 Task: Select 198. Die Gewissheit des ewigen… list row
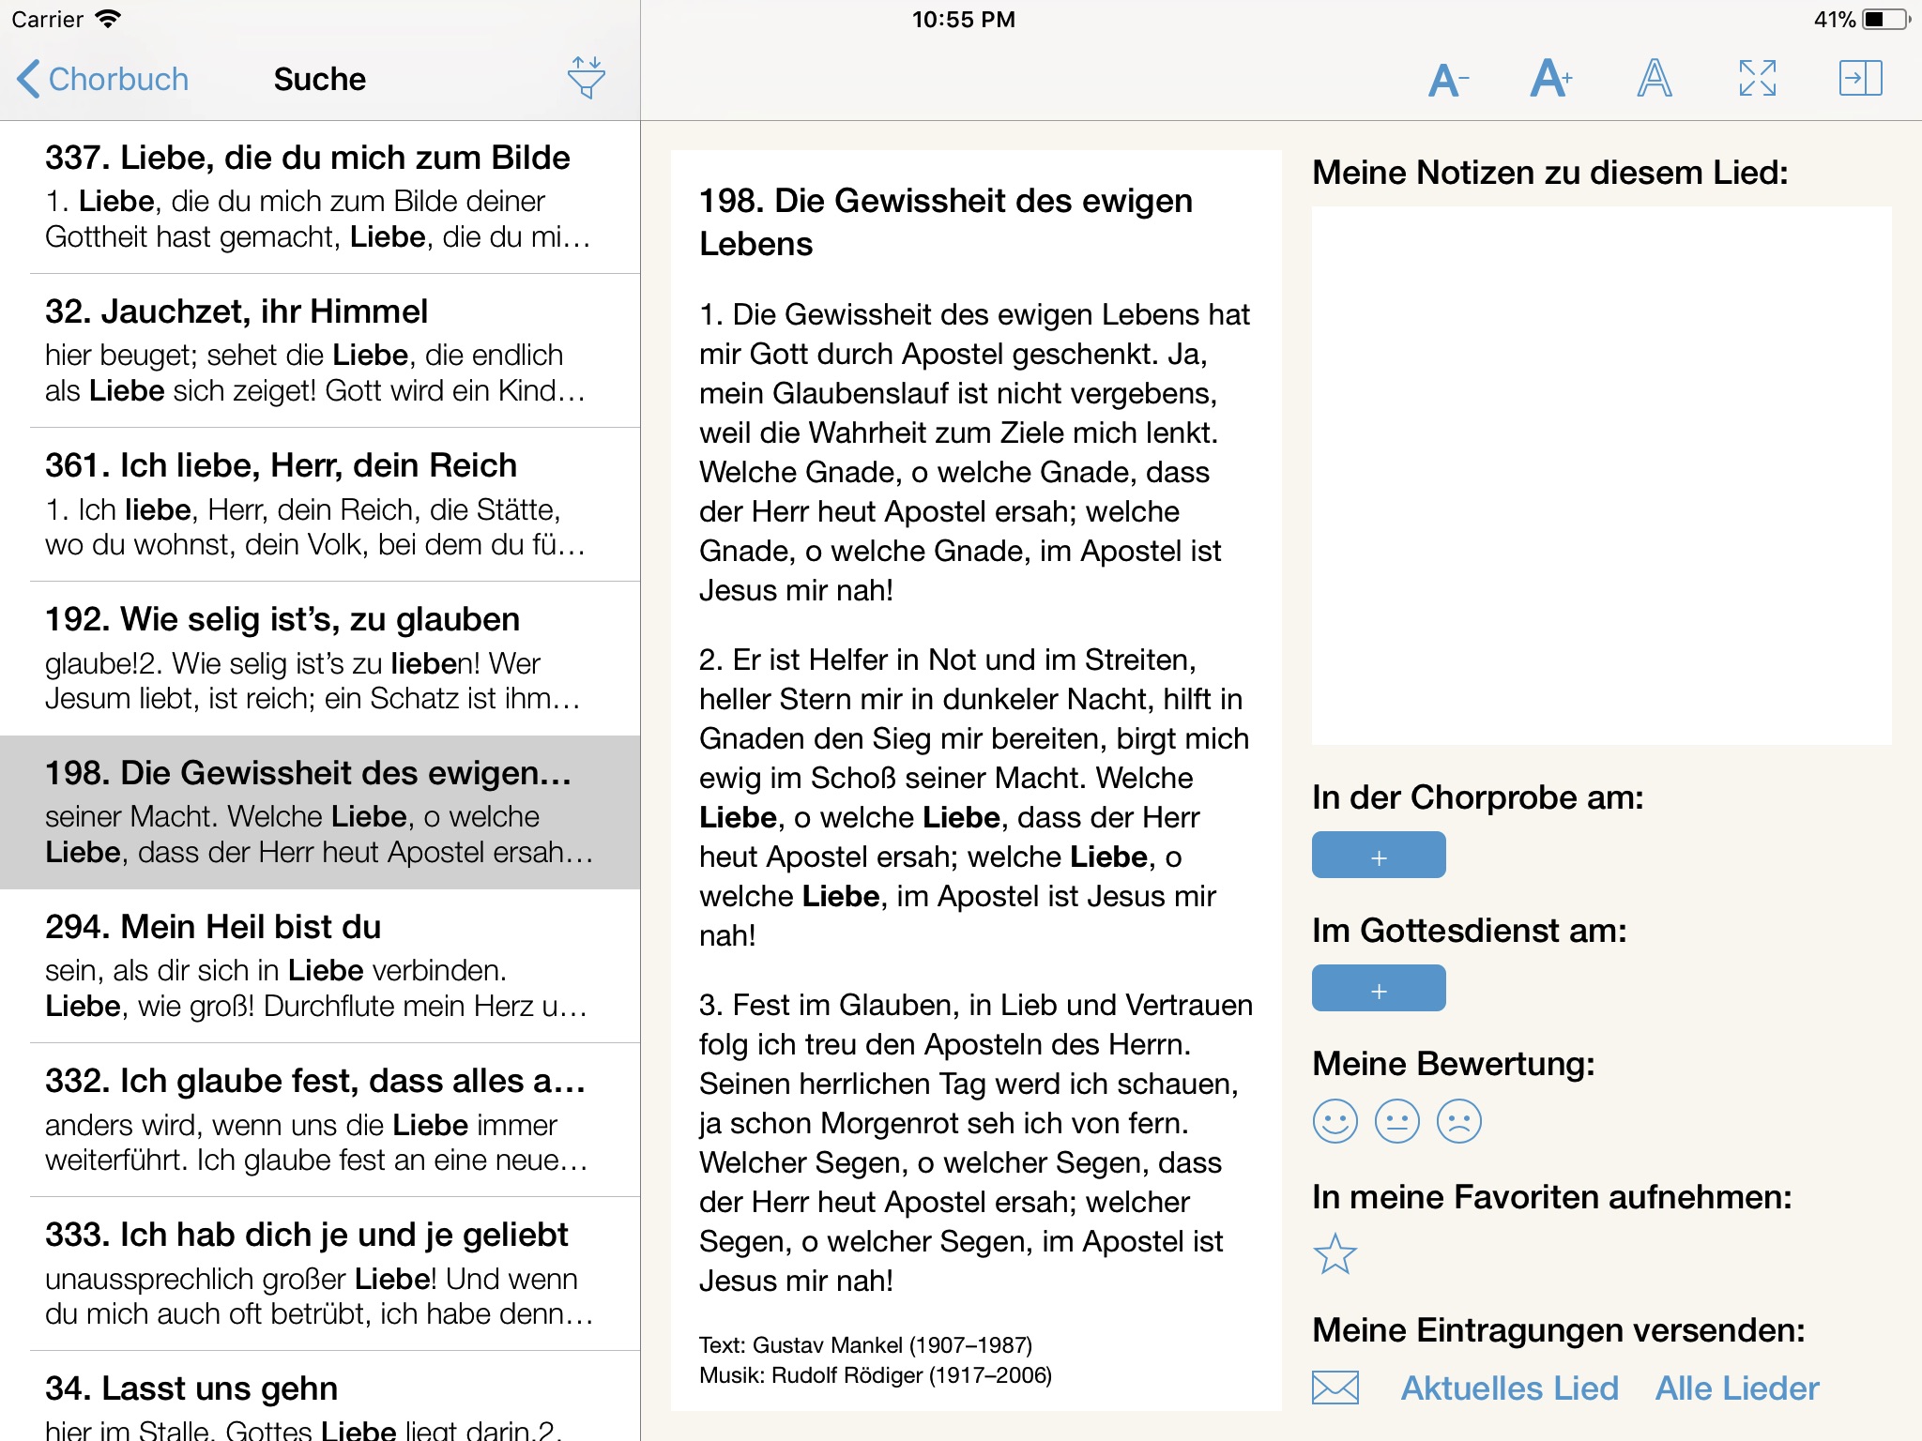point(320,812)
